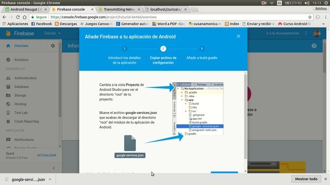Click the Database icon in the sidebar
330x185 pixels.
(8, 87)
